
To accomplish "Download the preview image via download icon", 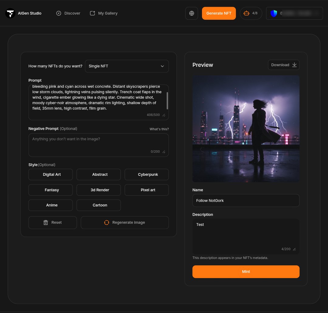I will (x=294, y=65).
